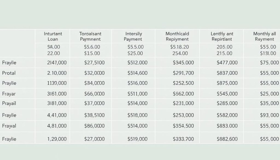
Task: Click the "Protal" row label
Action: (9, 73)
